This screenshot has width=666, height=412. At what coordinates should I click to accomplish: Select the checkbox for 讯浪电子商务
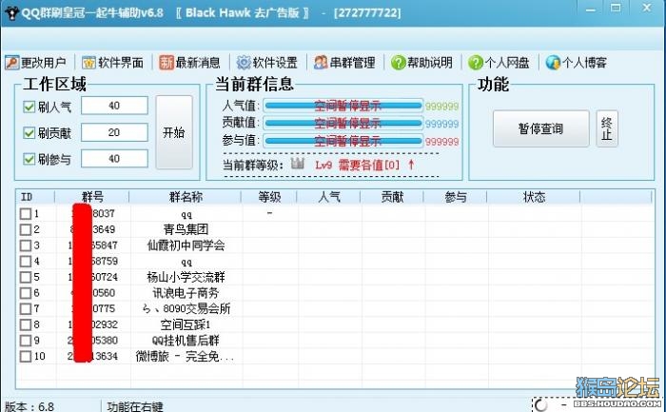pos(26,293)
